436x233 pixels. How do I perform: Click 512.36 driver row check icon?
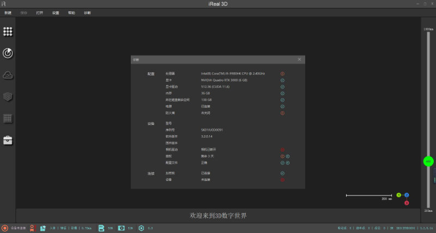(282, 87)
